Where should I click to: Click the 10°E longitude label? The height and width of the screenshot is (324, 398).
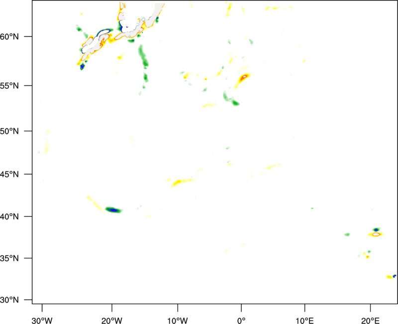(305, 321)
